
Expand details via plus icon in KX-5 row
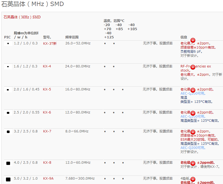[193, 90]
